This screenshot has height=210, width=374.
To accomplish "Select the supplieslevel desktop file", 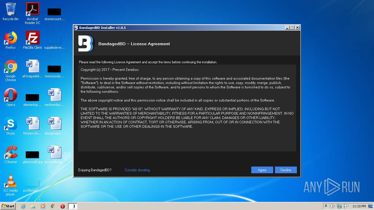I will pos(54,42).
